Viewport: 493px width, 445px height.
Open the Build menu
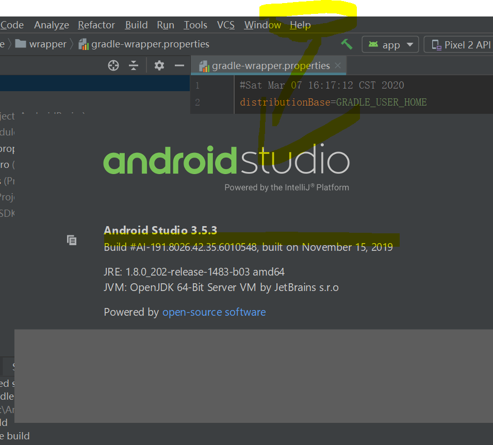[x=136, y=25]
